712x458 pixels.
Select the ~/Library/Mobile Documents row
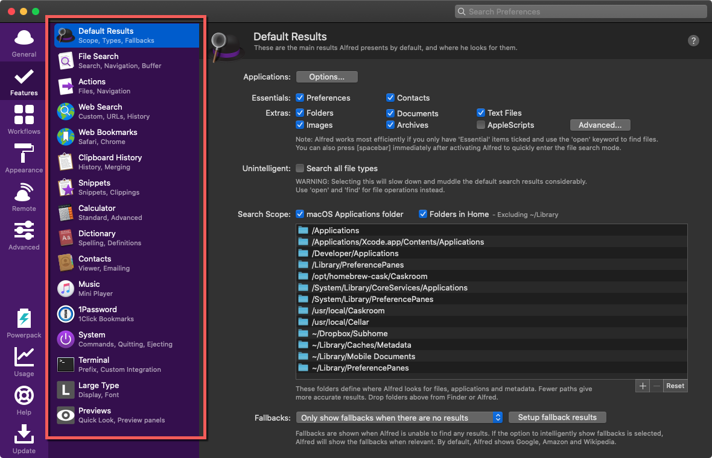pos(491,356)
